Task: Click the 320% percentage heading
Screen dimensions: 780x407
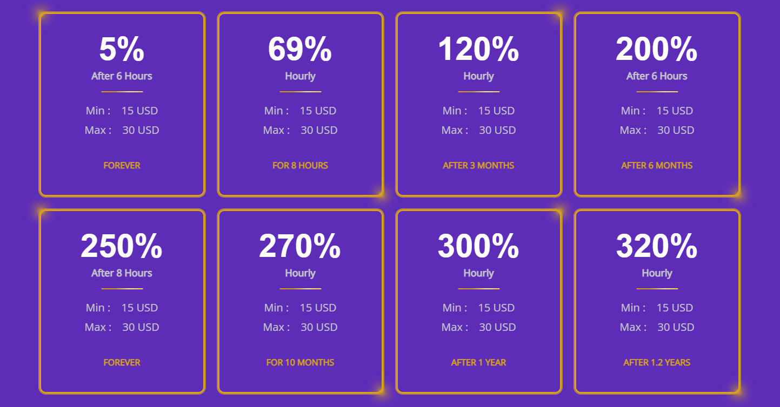Action: click(657, 247)
